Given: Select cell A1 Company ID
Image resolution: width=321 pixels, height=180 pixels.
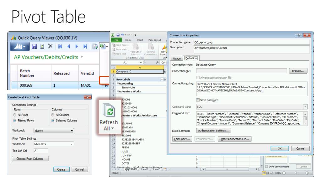Looking at the screenshot, I should (140, 71).
